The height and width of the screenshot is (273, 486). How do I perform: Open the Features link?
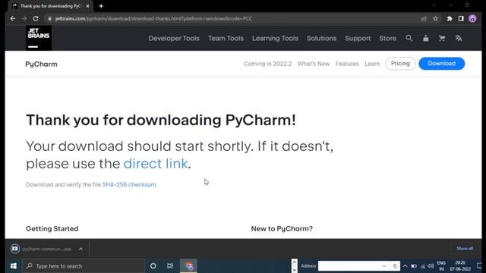tap(347, 64)
